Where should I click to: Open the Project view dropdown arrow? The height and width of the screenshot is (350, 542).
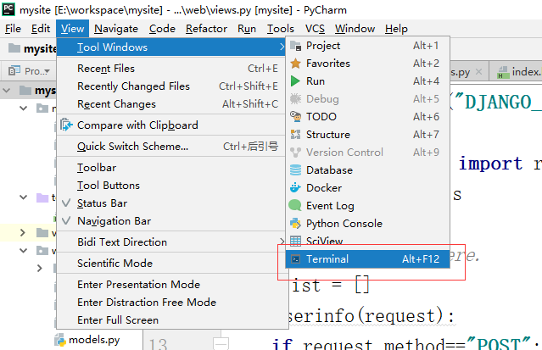[x=47, y=71]
